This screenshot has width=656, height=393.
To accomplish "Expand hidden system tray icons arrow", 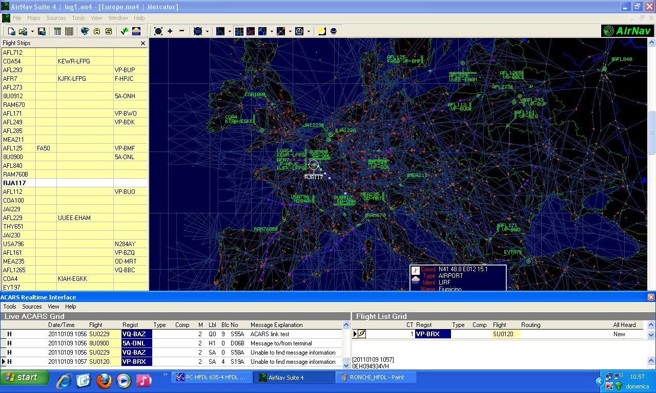I will pyautogui.click(x=599, y=381).
